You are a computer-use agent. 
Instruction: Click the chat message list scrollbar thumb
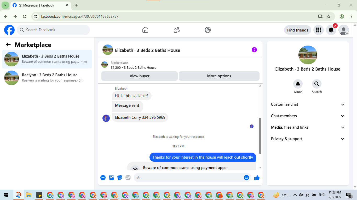point(260,135)
